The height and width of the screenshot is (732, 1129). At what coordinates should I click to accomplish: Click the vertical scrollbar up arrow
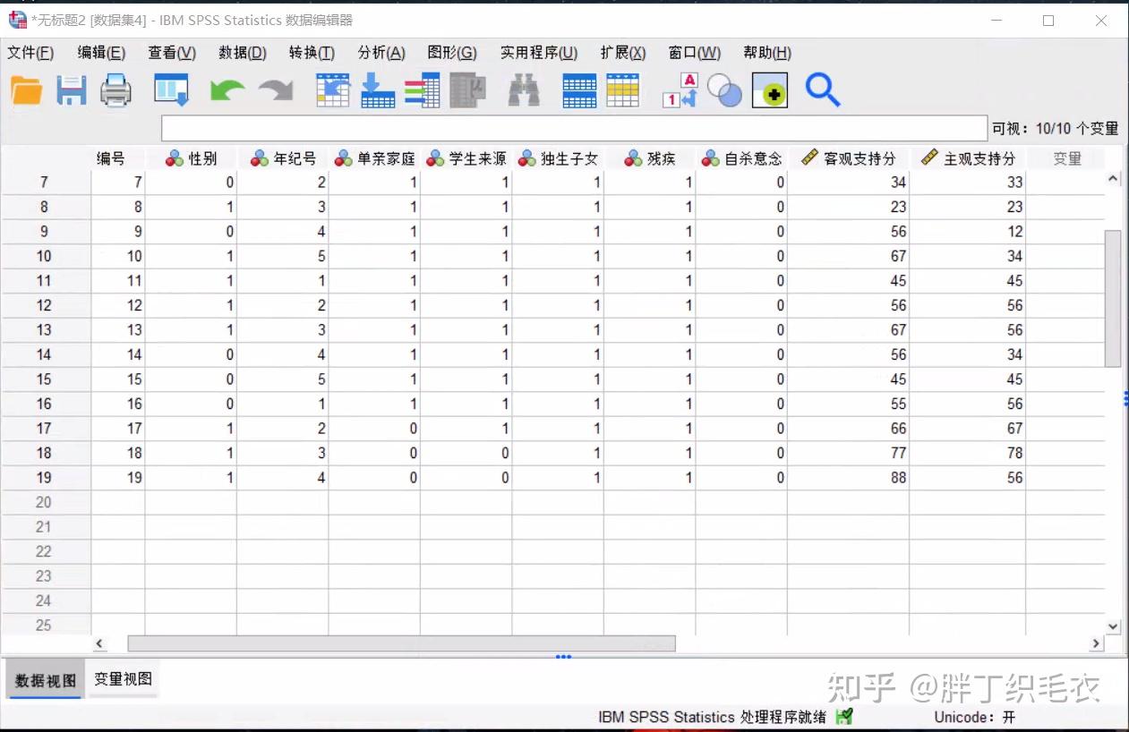pos(1114,179)
